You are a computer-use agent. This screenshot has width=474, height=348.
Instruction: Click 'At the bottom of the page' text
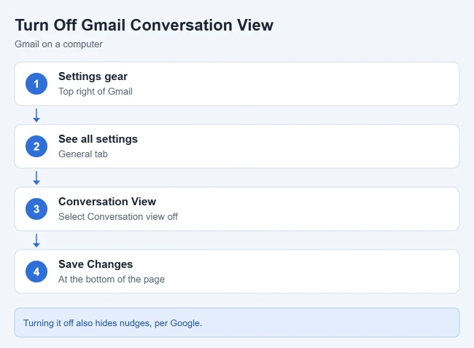click(x=112, y=279)
